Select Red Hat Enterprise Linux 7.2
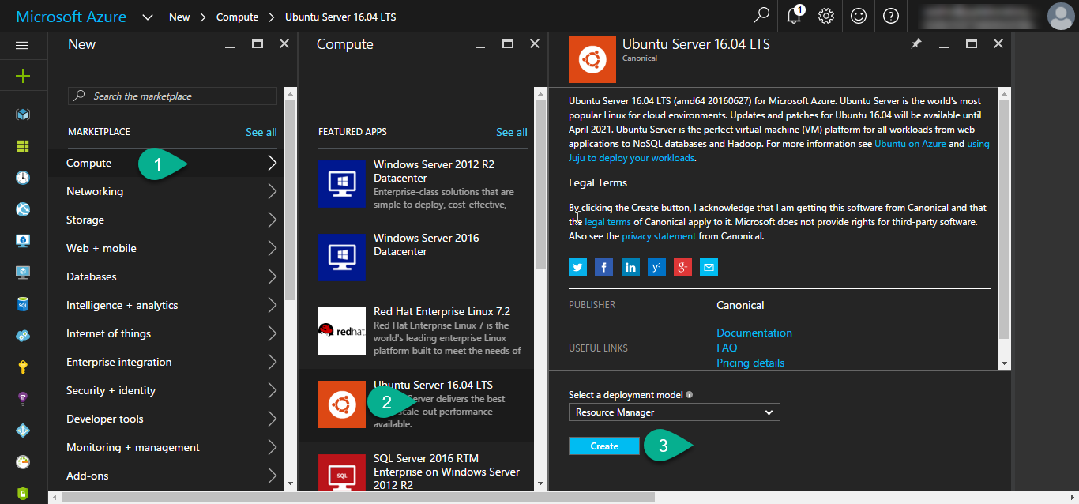Image resolution: width=1079 pixels, height=504 pixels. 422,331
